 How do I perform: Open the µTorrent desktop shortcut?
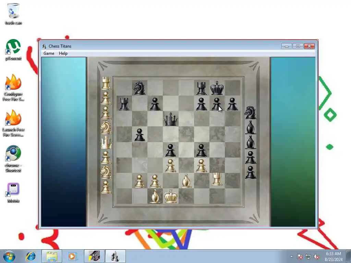[13, 50]
